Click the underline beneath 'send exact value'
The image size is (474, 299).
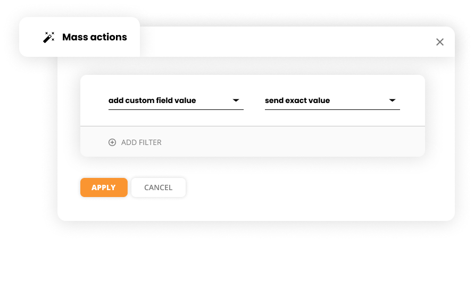(332, 109)
